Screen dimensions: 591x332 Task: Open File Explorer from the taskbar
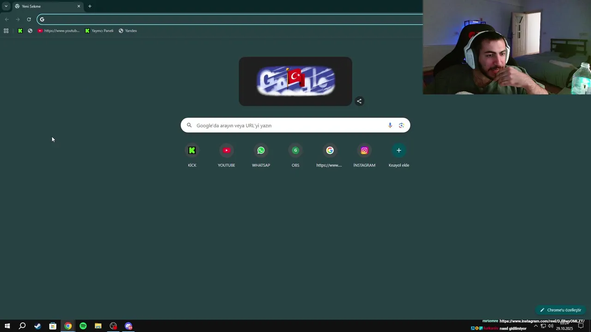(x=98, y=326)
